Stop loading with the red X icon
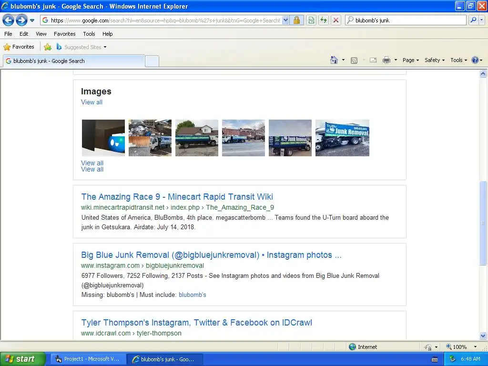488x366 pixels. coord(336,20)
